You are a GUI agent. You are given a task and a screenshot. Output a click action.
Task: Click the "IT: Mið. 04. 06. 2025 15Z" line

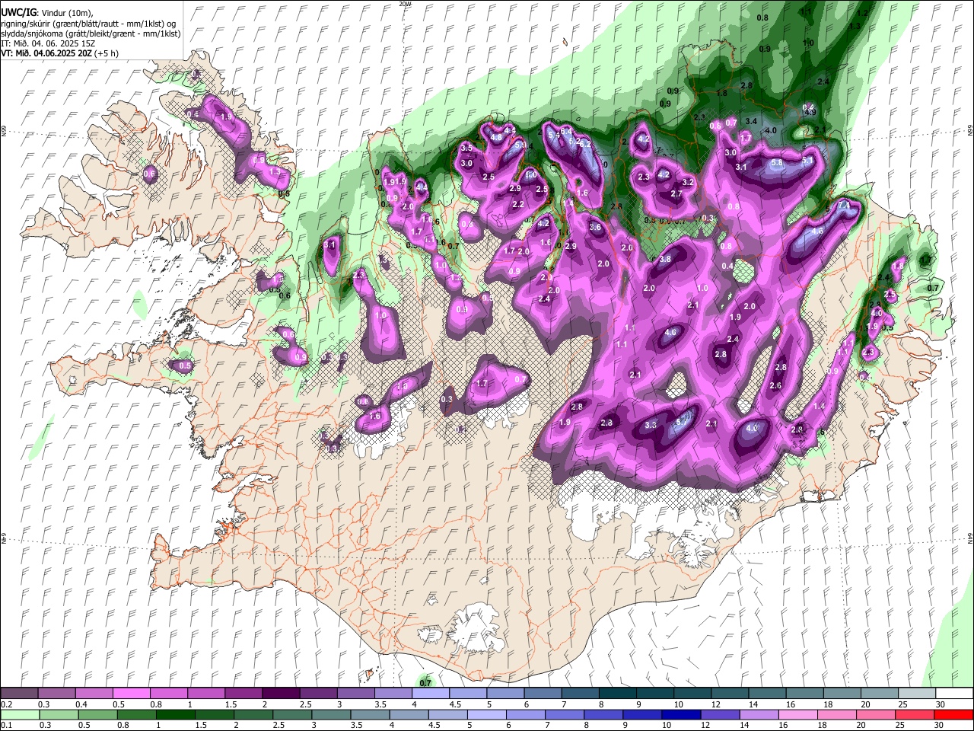tap(48, 43)
